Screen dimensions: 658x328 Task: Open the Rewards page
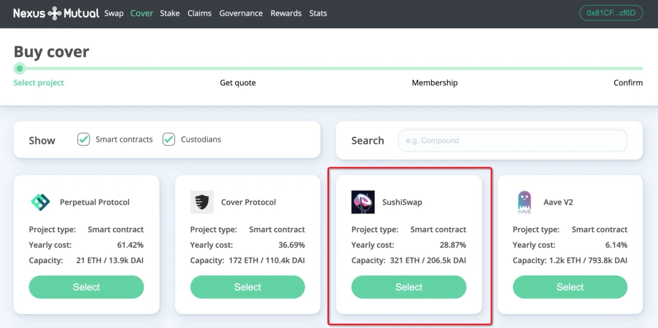pos(286,13)
